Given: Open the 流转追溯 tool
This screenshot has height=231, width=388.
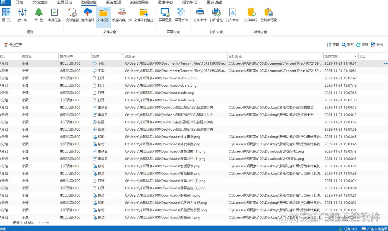Looking at the screenshot, I should pos(72,15).
